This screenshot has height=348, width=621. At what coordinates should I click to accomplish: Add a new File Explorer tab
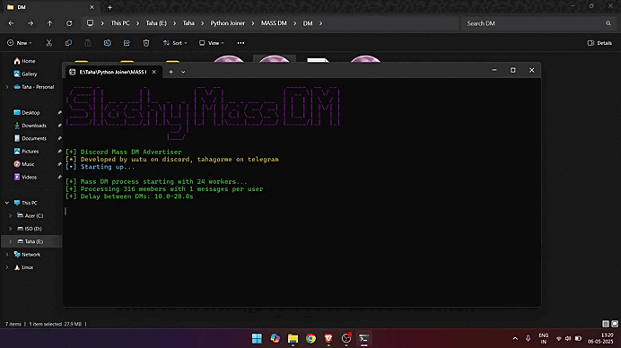[109, 7]
